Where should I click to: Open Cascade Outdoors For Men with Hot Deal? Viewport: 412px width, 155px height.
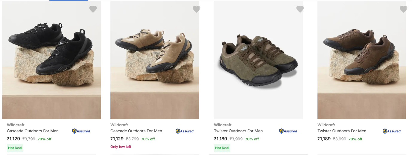point(33,131)
